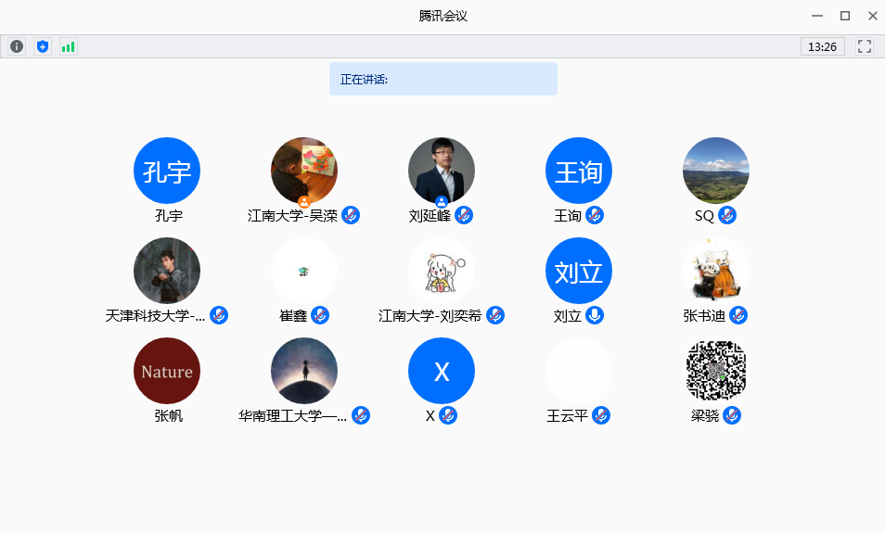Open the meeting info icon

[x=17, y=46]
